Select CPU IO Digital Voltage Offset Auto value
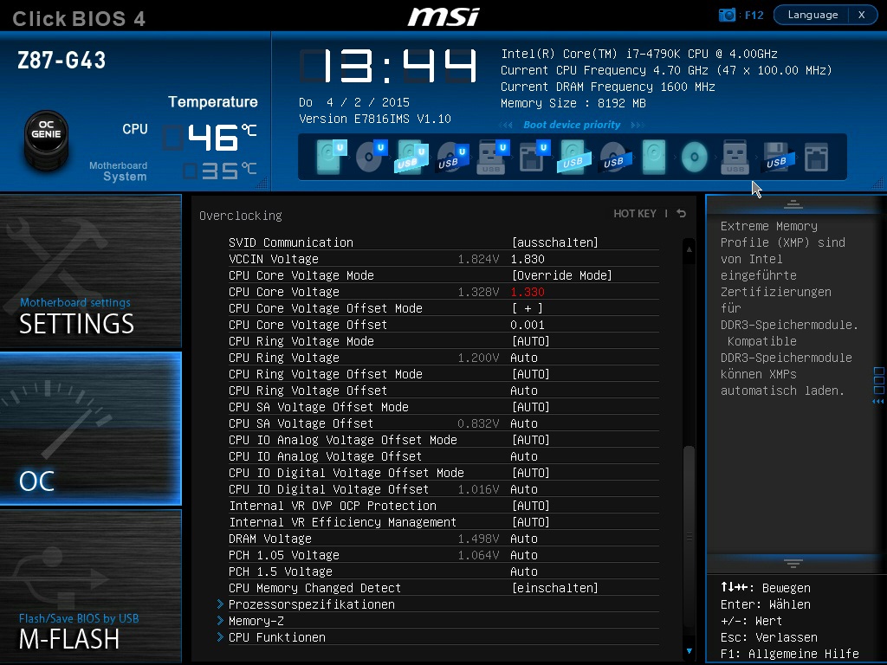 pyautogui.click(x=524, y=489)
